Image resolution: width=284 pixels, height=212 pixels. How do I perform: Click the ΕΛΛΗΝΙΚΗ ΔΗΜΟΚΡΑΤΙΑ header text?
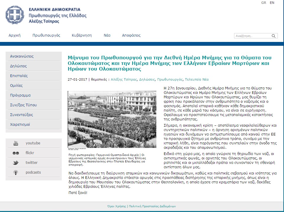tap(54, 9)
